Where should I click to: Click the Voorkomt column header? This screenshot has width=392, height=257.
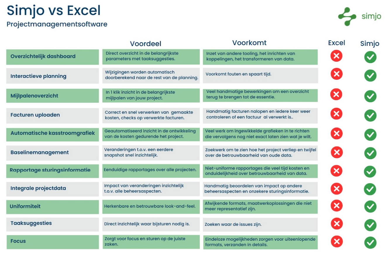coord(249,43)
